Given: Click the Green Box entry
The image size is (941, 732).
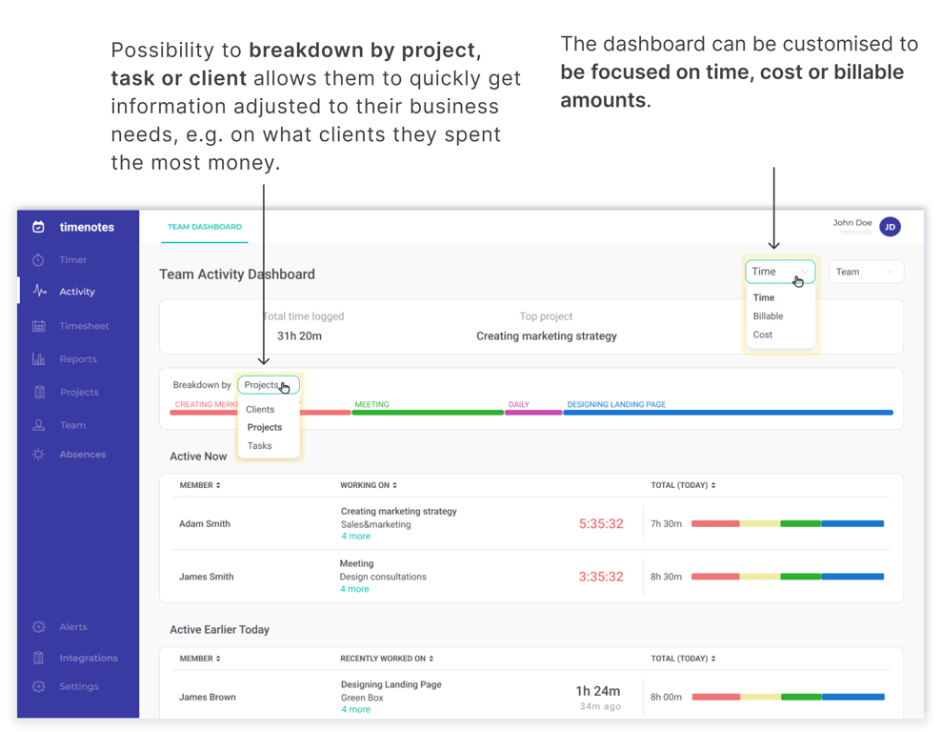Looking at the screenshot, I should click(x=362, y=698).
